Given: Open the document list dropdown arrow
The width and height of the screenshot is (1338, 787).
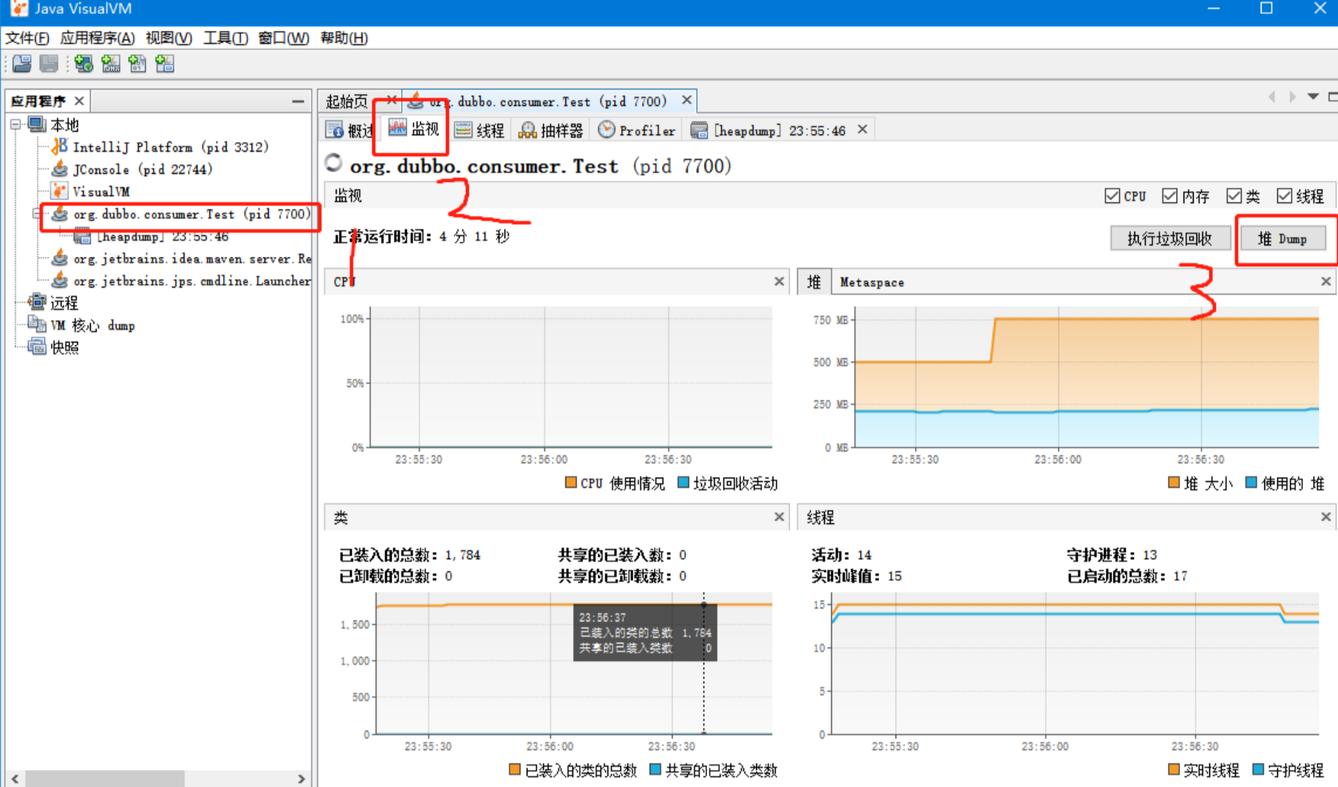Looking at the screenshot, I should 1313,96.
